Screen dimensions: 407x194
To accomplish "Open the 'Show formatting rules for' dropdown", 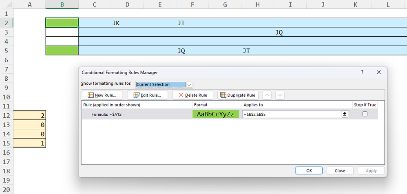I will click(x=190, y=84).
